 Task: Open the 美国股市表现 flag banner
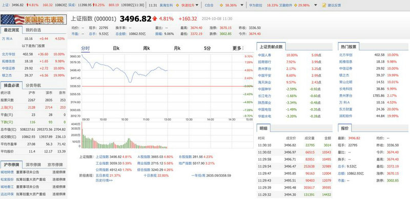pyautogui.click(x=33, y=19)
